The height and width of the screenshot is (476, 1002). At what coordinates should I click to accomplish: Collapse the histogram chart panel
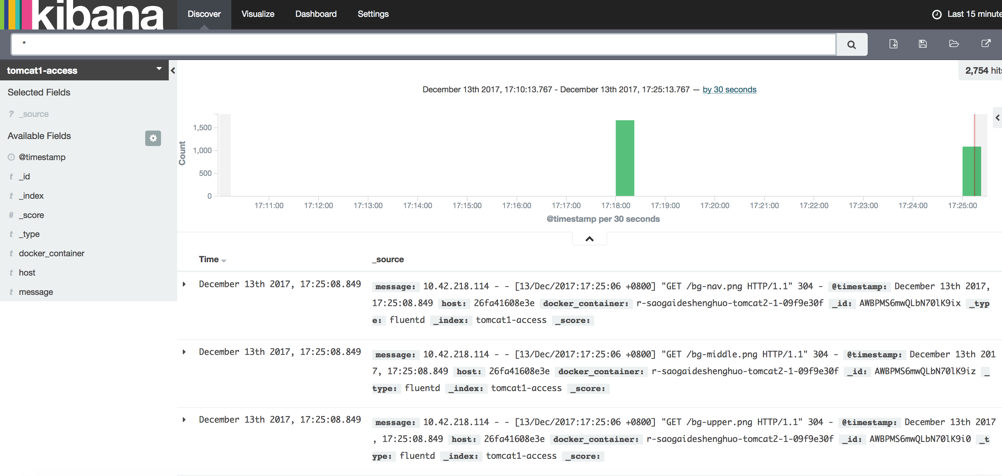point(589,237)
